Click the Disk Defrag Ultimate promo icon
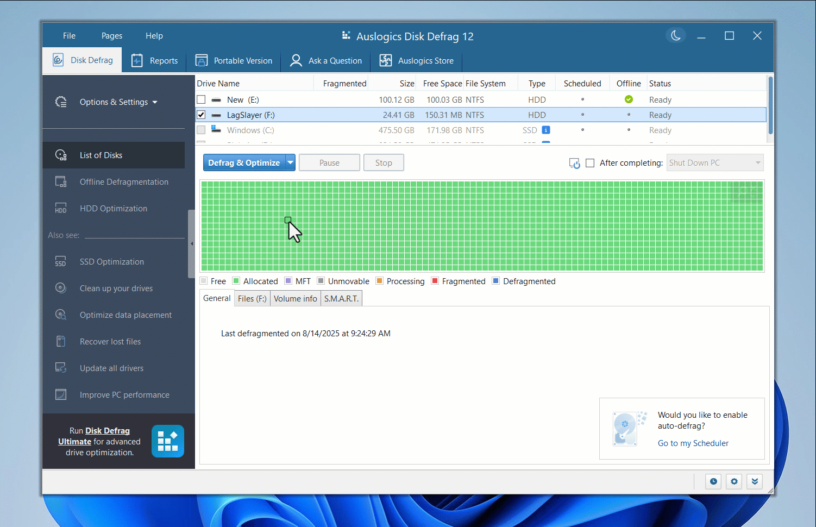Image resolution: width=816 pixels, height=527 pixels. pos(167,441)
